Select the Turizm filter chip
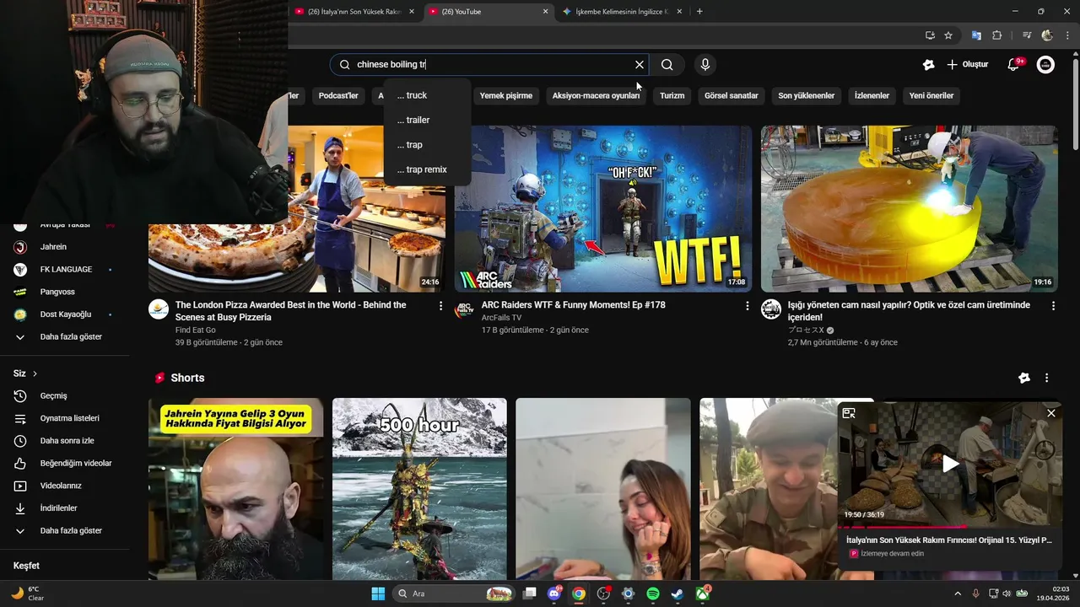Screen dimensions: 1080x607 tap(672, 95)
